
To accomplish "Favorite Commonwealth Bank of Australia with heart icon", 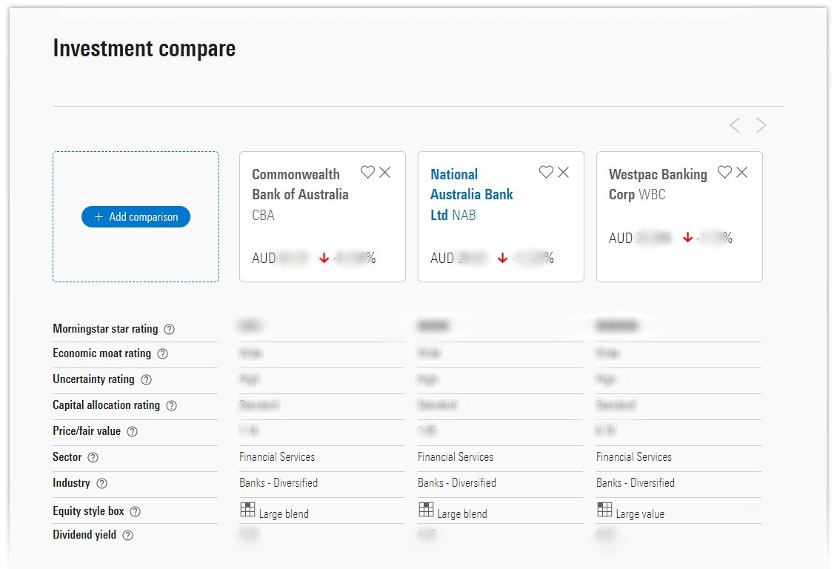I will tap(367, 172).
